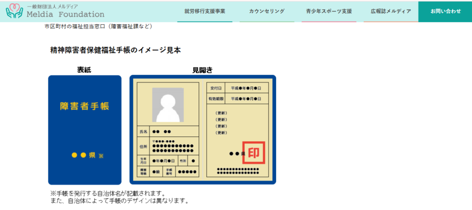Click the 見開き caption above the open handbook
Viewport: 472px width, 210px height.
tap(202, 70)
